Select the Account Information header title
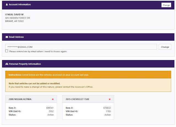 pos(20,4)
